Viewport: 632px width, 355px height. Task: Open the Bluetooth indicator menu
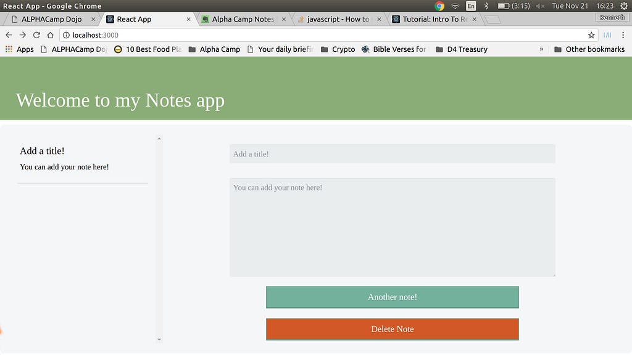(486, 6)
